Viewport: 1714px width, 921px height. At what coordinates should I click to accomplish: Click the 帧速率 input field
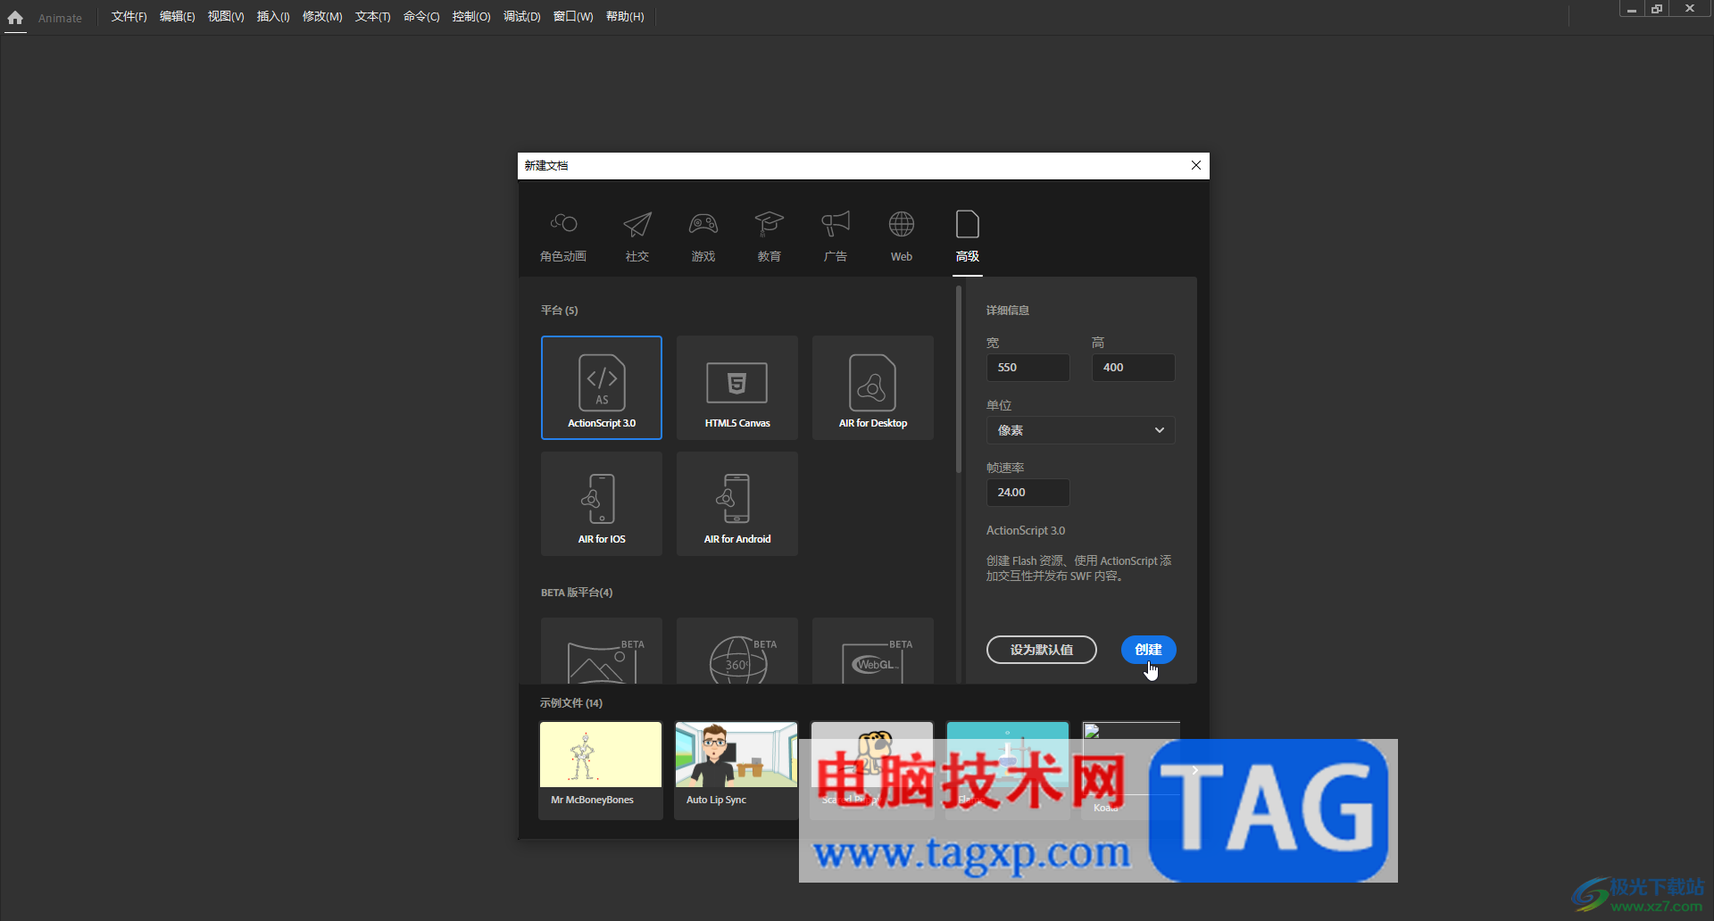pos(1028,493)
